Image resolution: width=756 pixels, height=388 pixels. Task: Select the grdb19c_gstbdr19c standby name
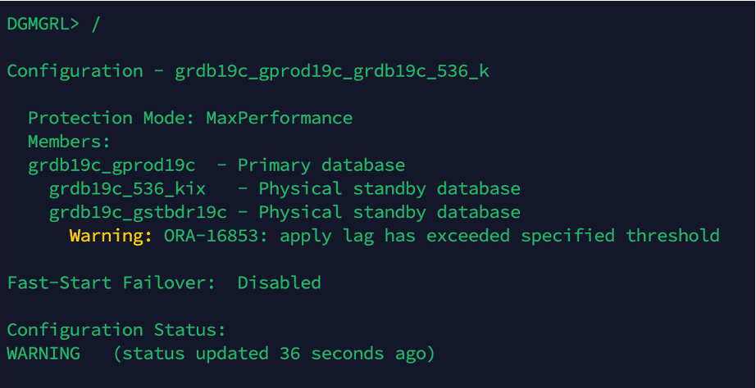[138, 213]
